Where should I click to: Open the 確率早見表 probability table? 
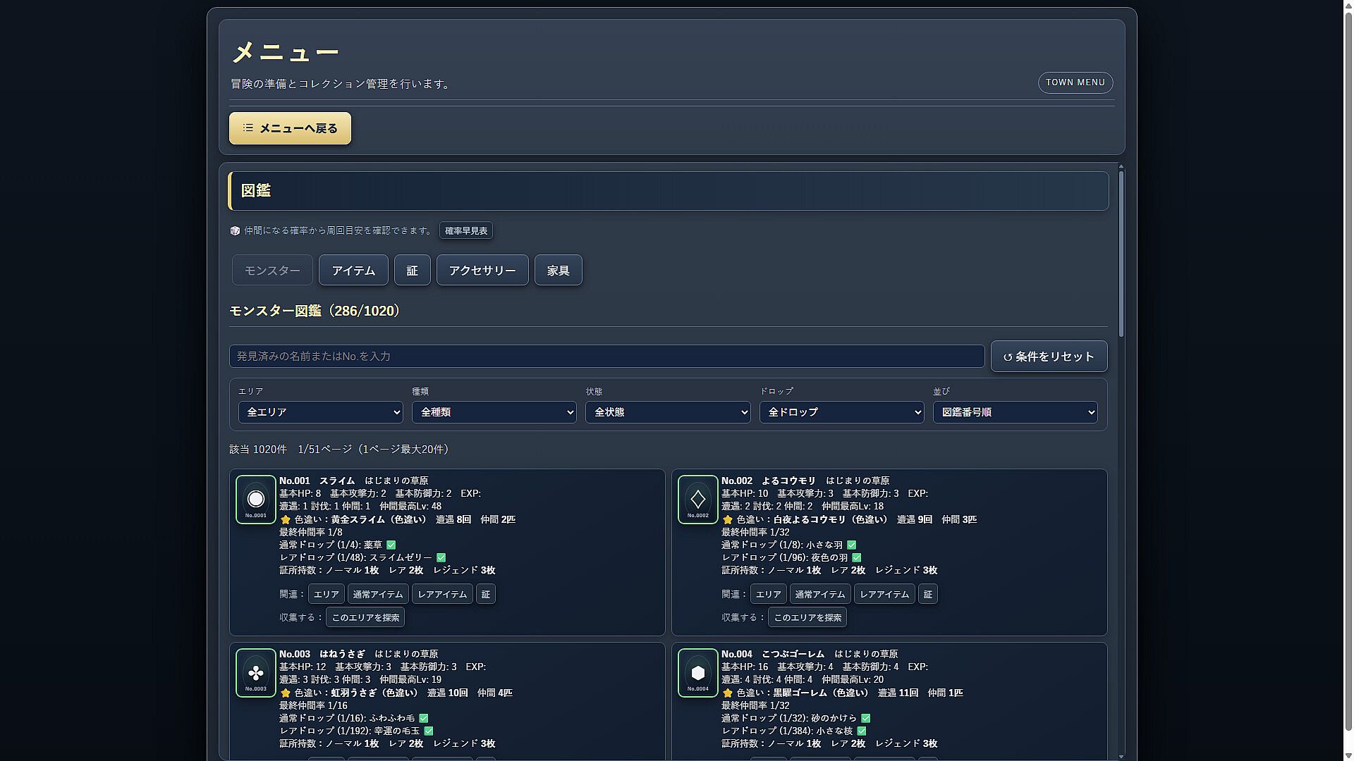(x=466, y=230)
